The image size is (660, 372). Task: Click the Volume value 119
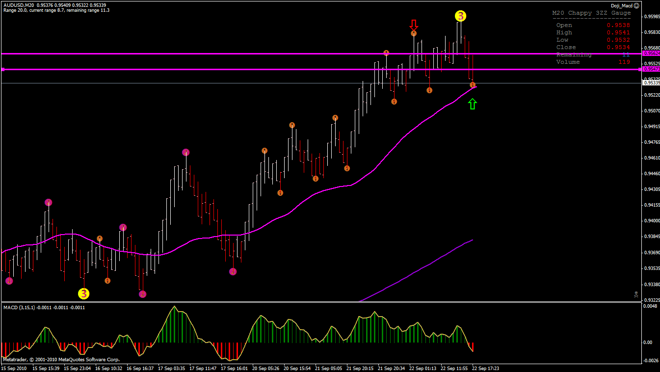624,62
